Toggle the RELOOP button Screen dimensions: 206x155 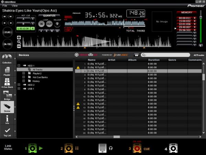[x=57, y=24]
